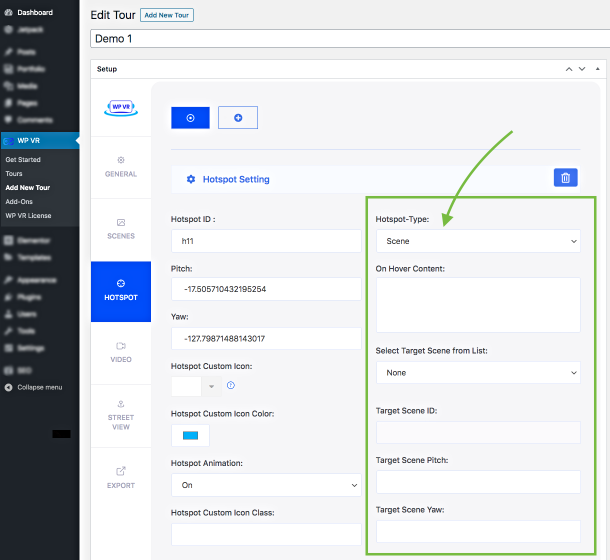Open WP VR License submenu
This screenshot has height=560, width=610.
tap(28, 215)
